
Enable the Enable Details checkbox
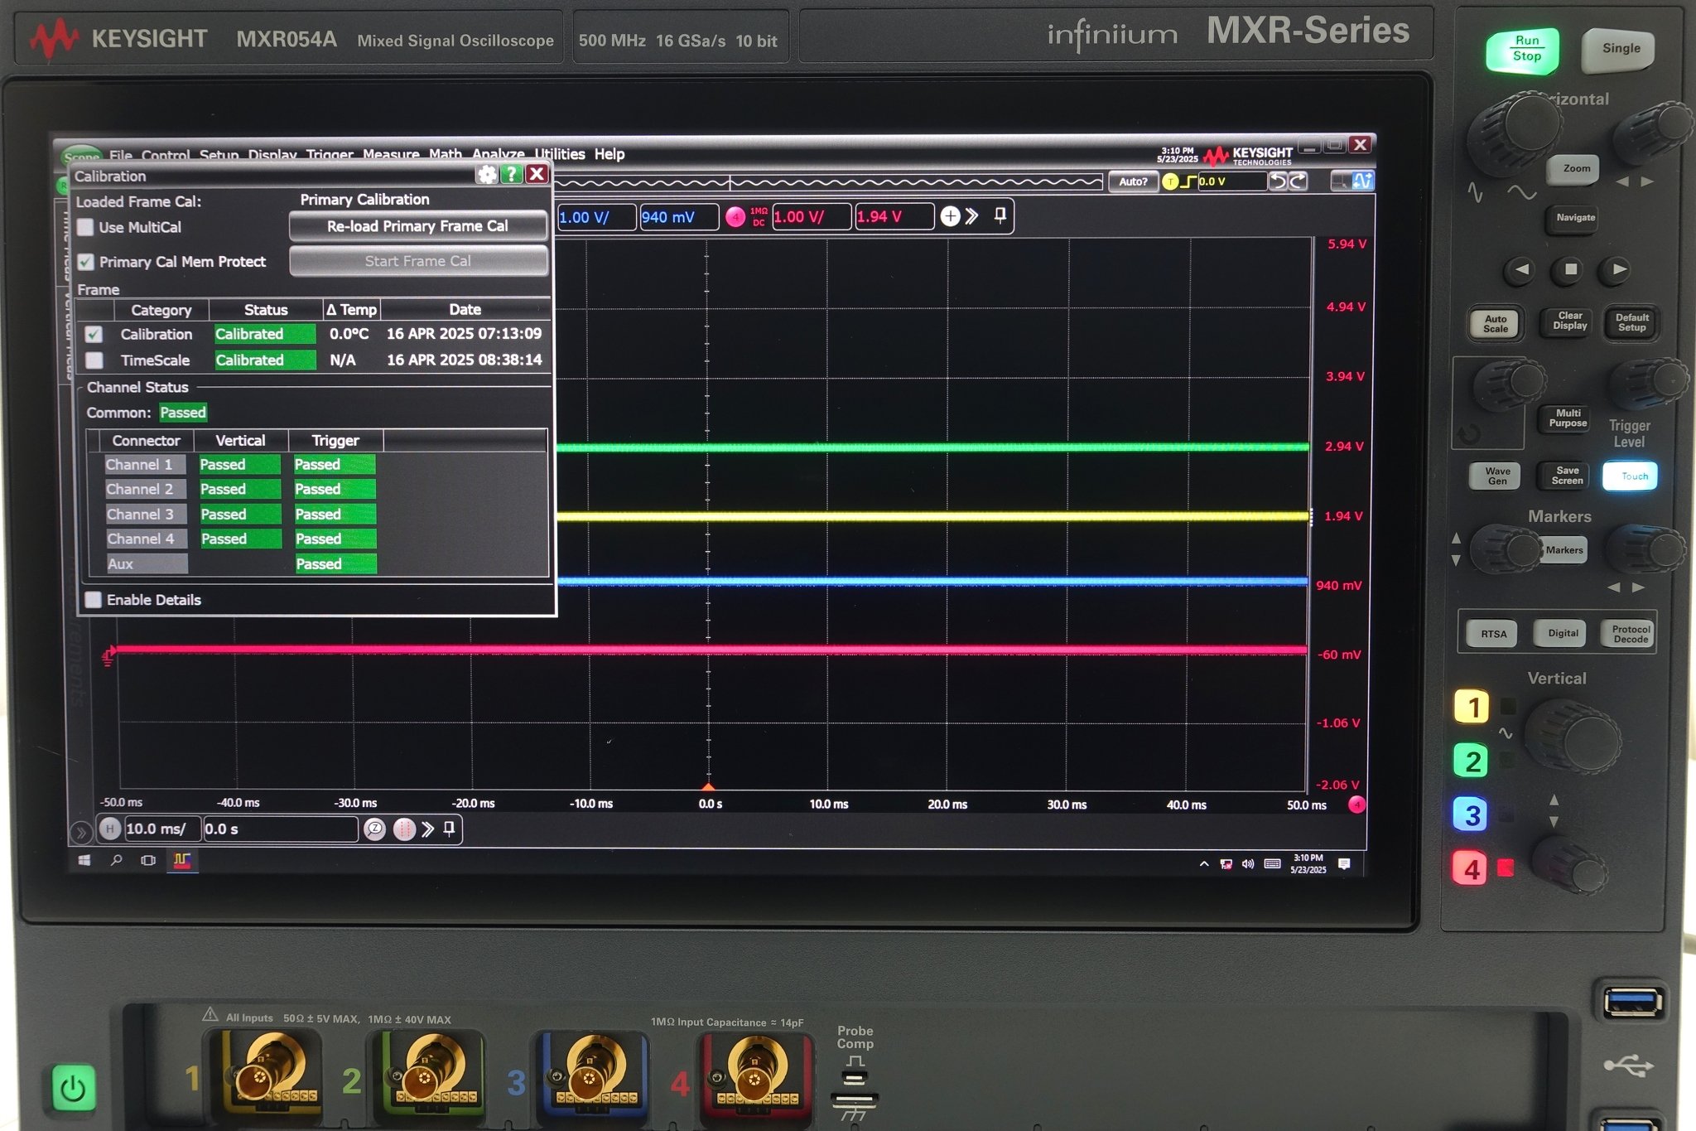click(94, 600)
